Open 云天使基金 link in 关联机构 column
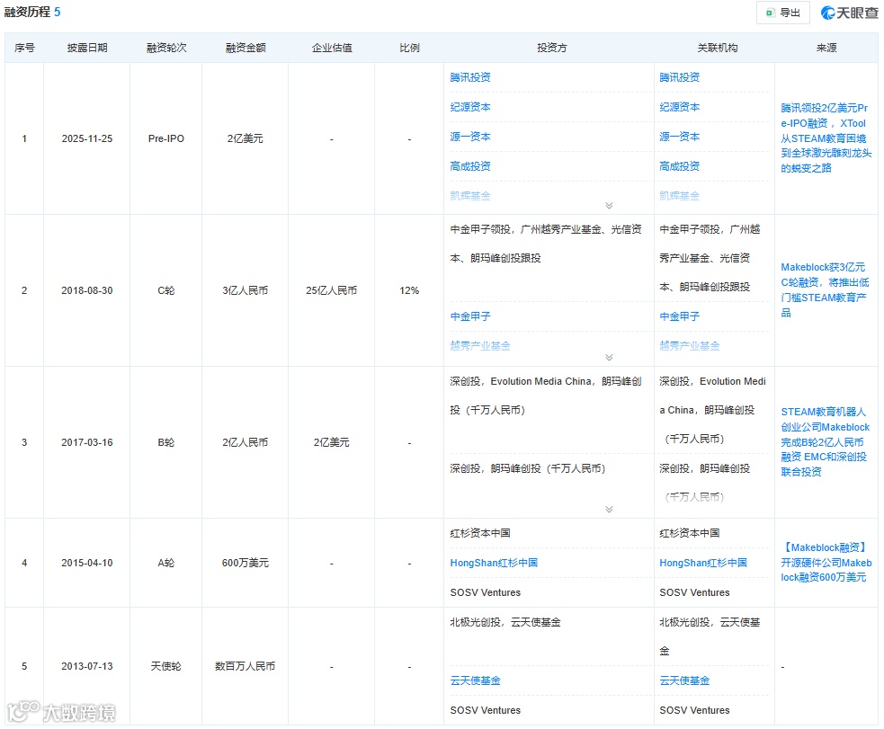Viewport: 884px width, 729px height. pyautogui.click(x=684, y=680)
